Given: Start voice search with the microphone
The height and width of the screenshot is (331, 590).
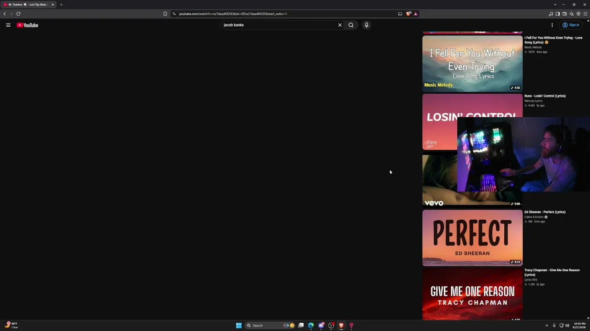Looking at the screenshot, I should pos(366,25).
